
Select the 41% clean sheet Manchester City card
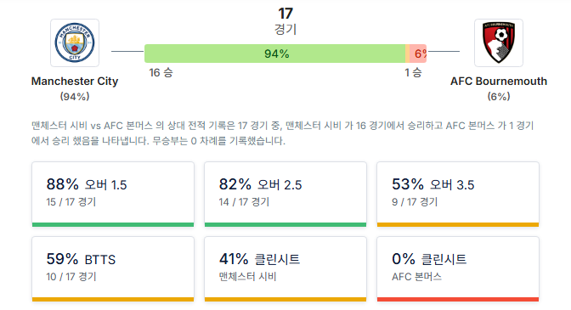[285, 269]
